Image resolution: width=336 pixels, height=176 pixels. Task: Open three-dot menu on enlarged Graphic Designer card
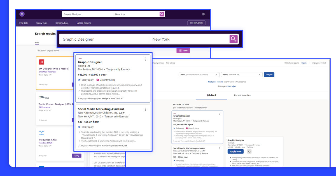145,59
